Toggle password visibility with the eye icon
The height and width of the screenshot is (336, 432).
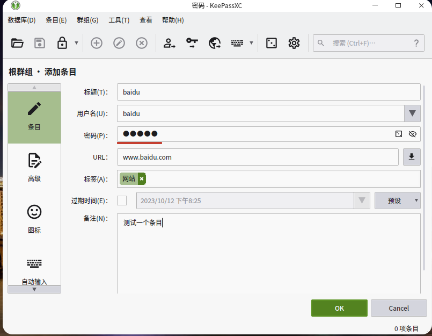[413, 134]
